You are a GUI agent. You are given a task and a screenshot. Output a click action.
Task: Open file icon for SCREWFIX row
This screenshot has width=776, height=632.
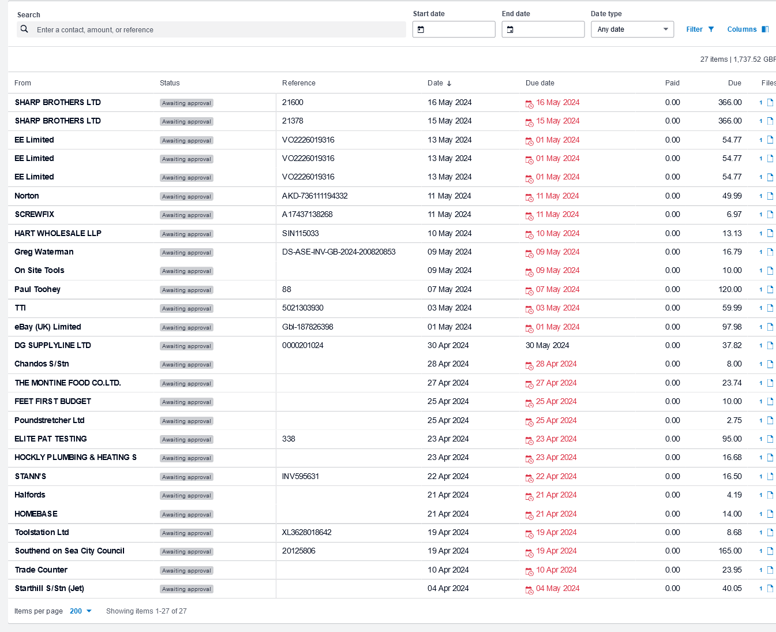(770, 215)
